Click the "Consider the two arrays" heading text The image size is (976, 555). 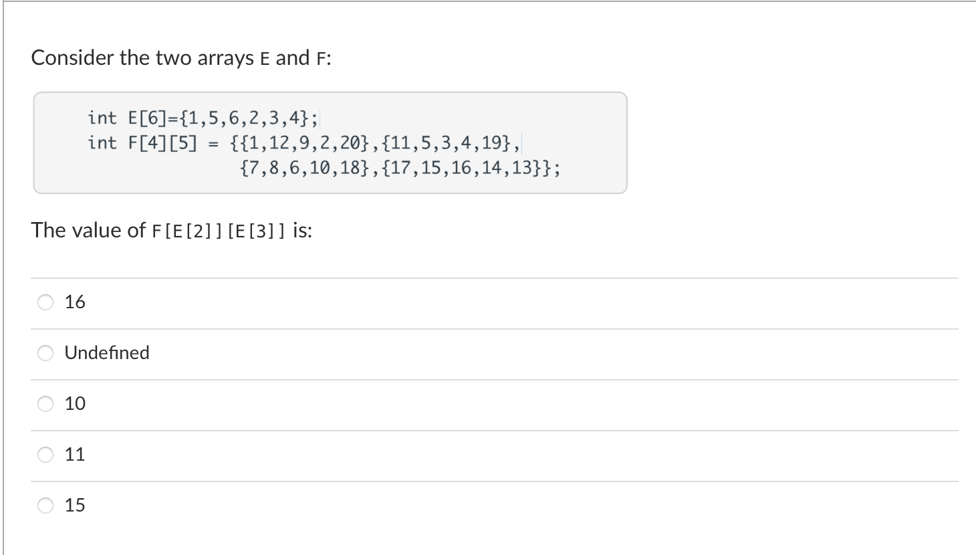tap(142, 58)
